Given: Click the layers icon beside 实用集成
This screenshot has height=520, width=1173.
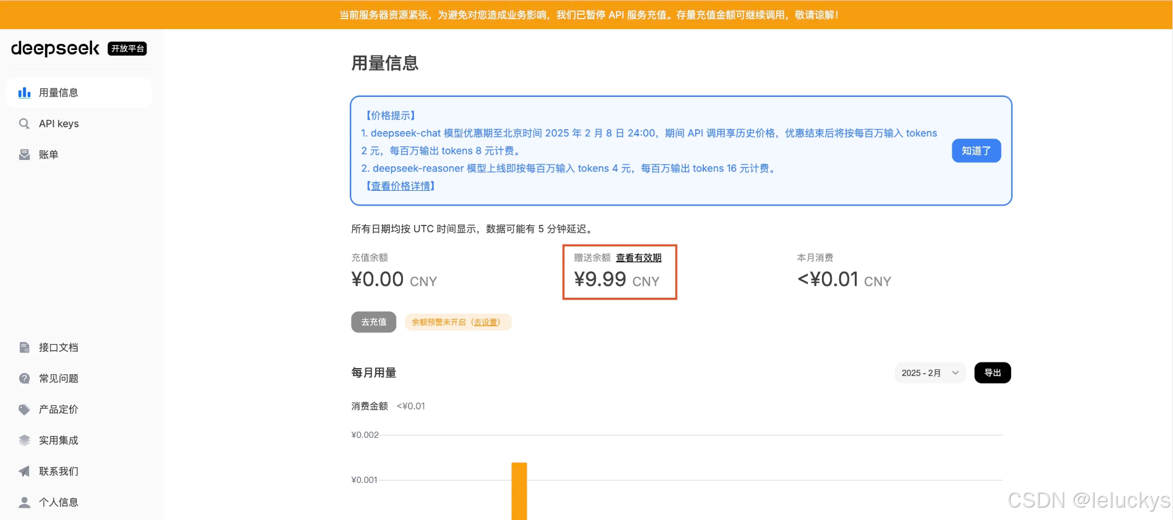Looking at the screenshot, I should 24,440.
